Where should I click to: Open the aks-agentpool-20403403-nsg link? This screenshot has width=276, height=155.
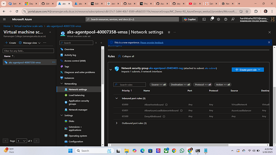tap(166, 68)
